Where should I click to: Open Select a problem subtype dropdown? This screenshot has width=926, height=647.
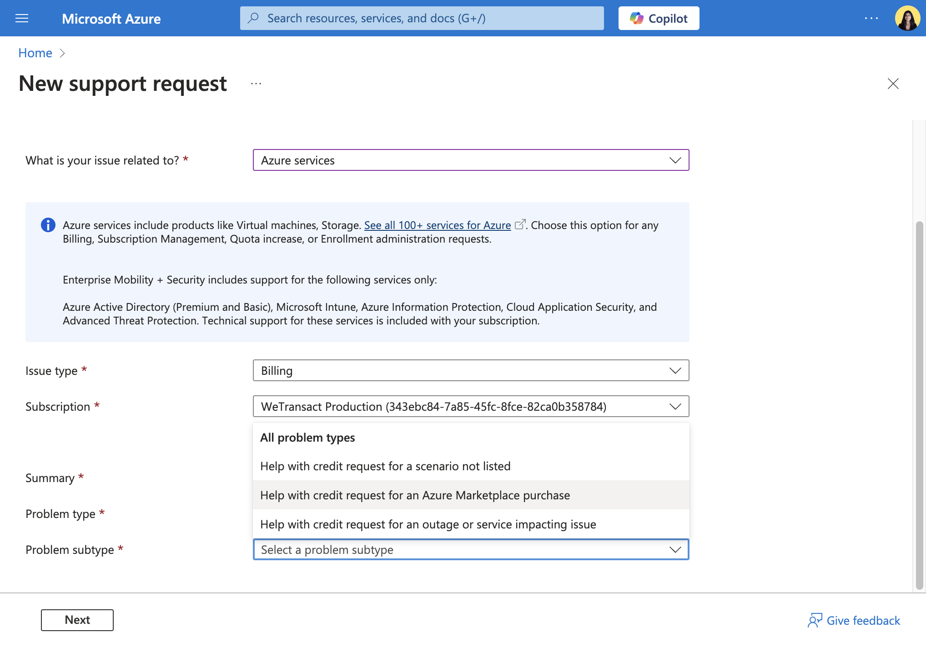point(471,550)
